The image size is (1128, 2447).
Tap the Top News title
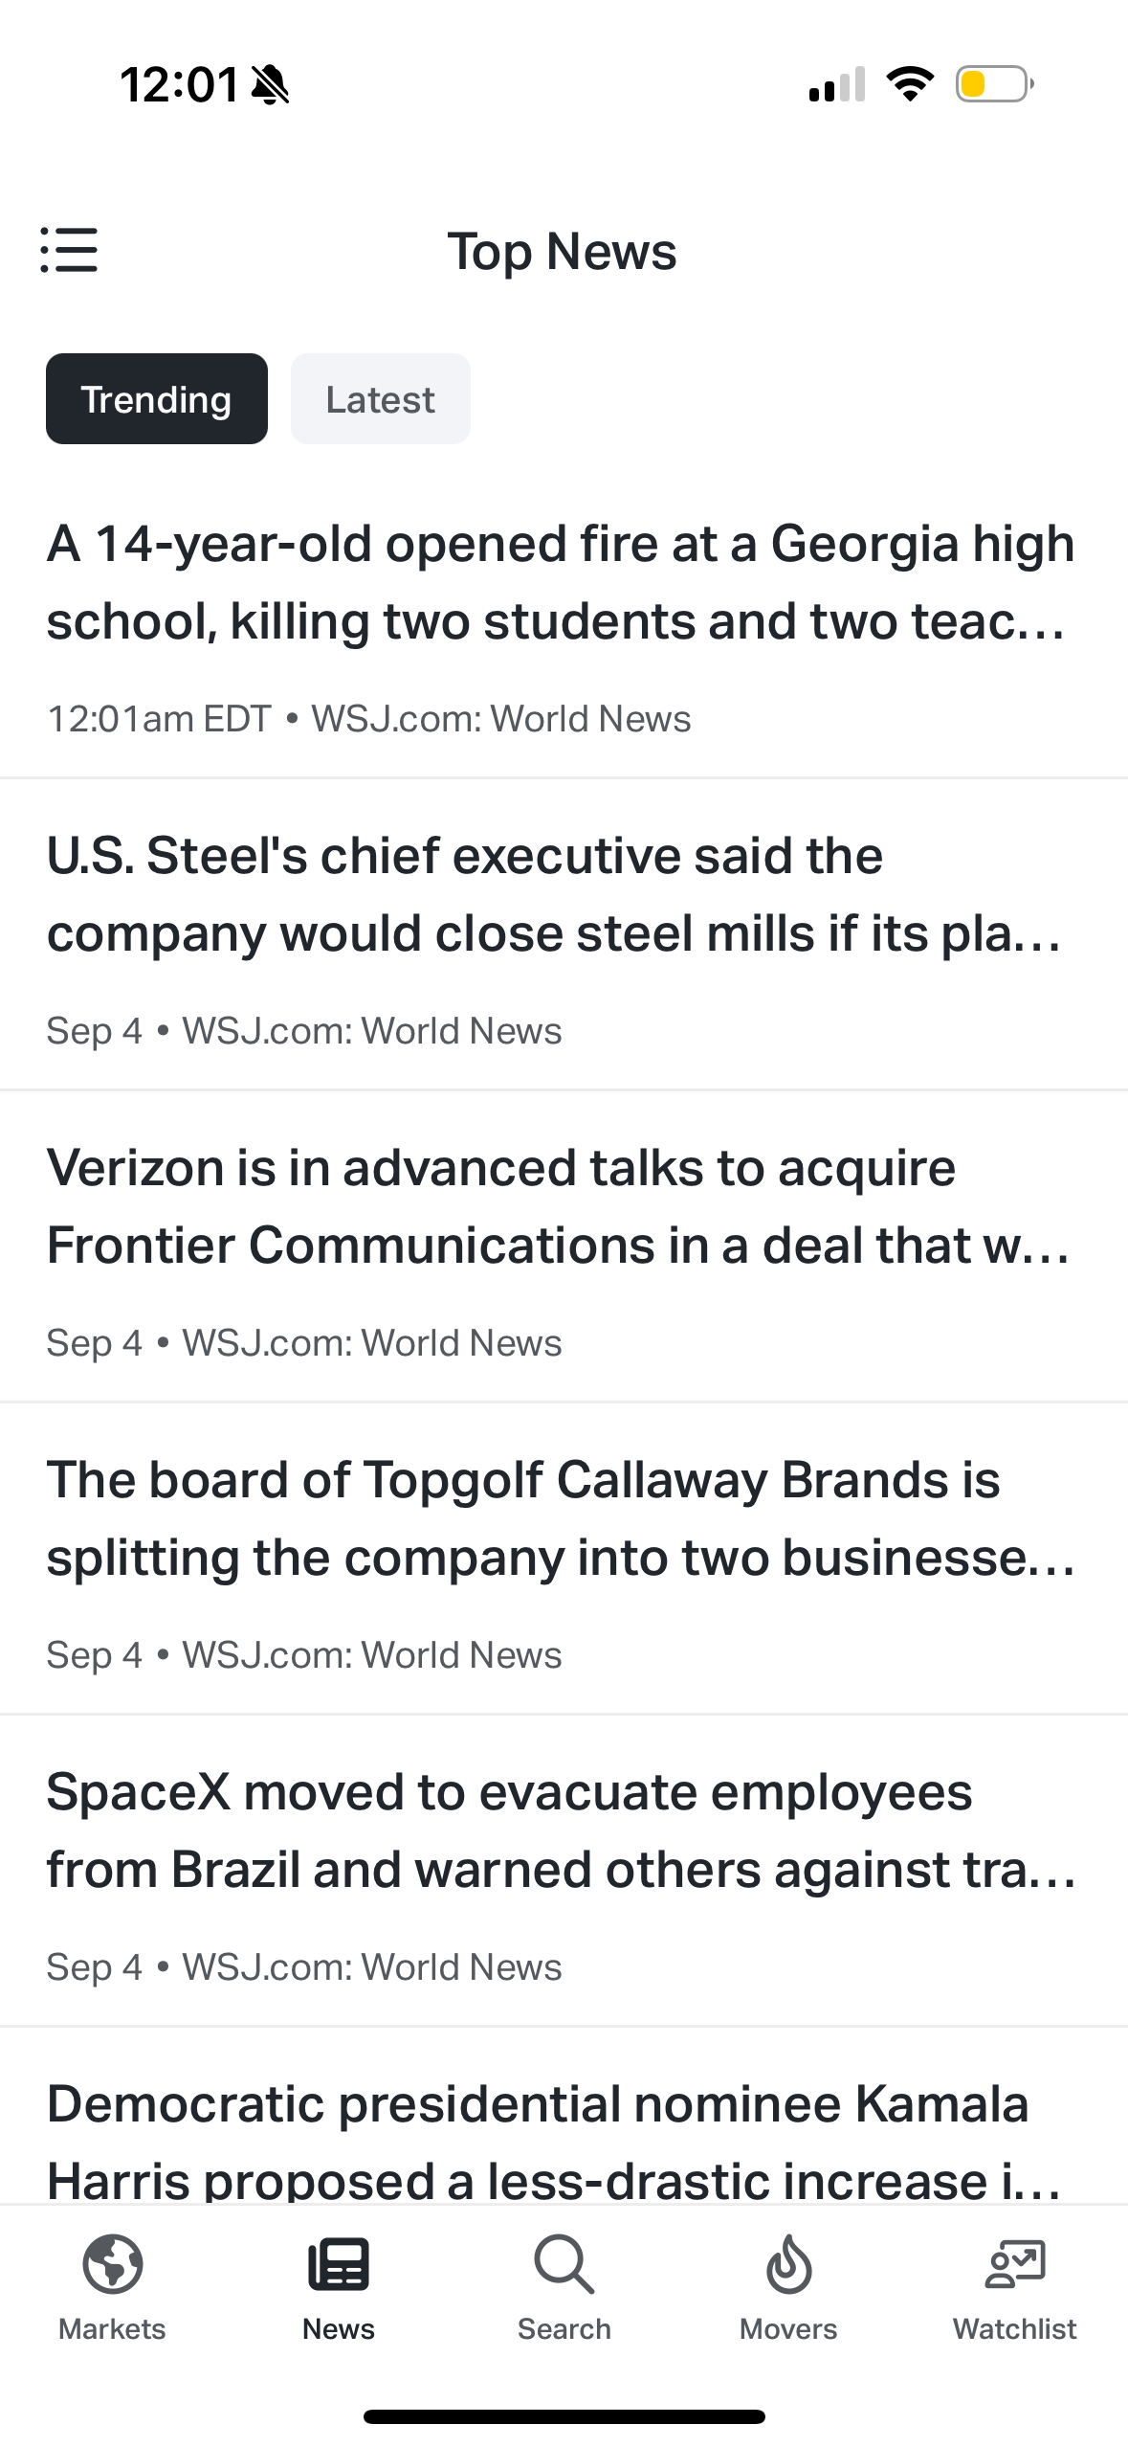[563, 252]
